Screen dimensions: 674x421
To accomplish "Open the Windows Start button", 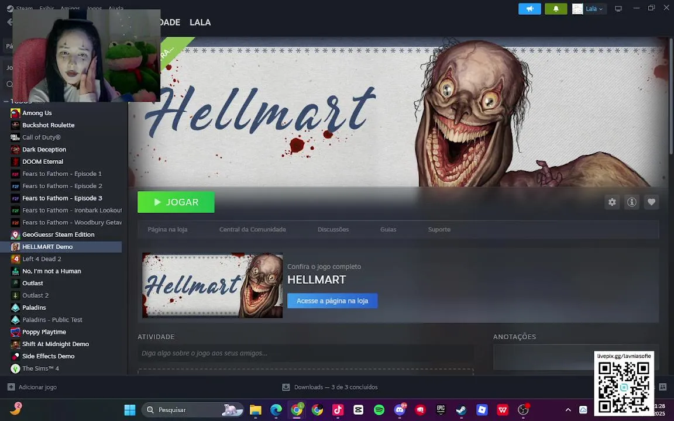I will click(x=130, y=410).
